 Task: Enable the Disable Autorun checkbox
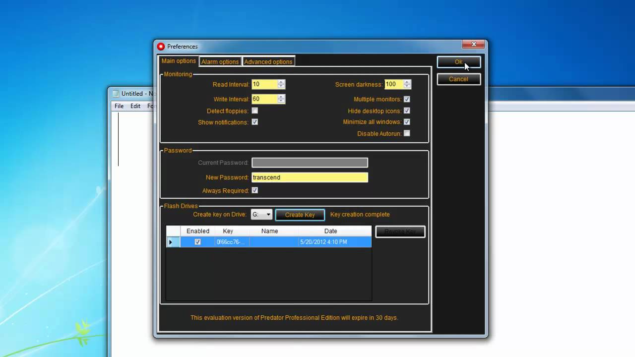(407, 133)
